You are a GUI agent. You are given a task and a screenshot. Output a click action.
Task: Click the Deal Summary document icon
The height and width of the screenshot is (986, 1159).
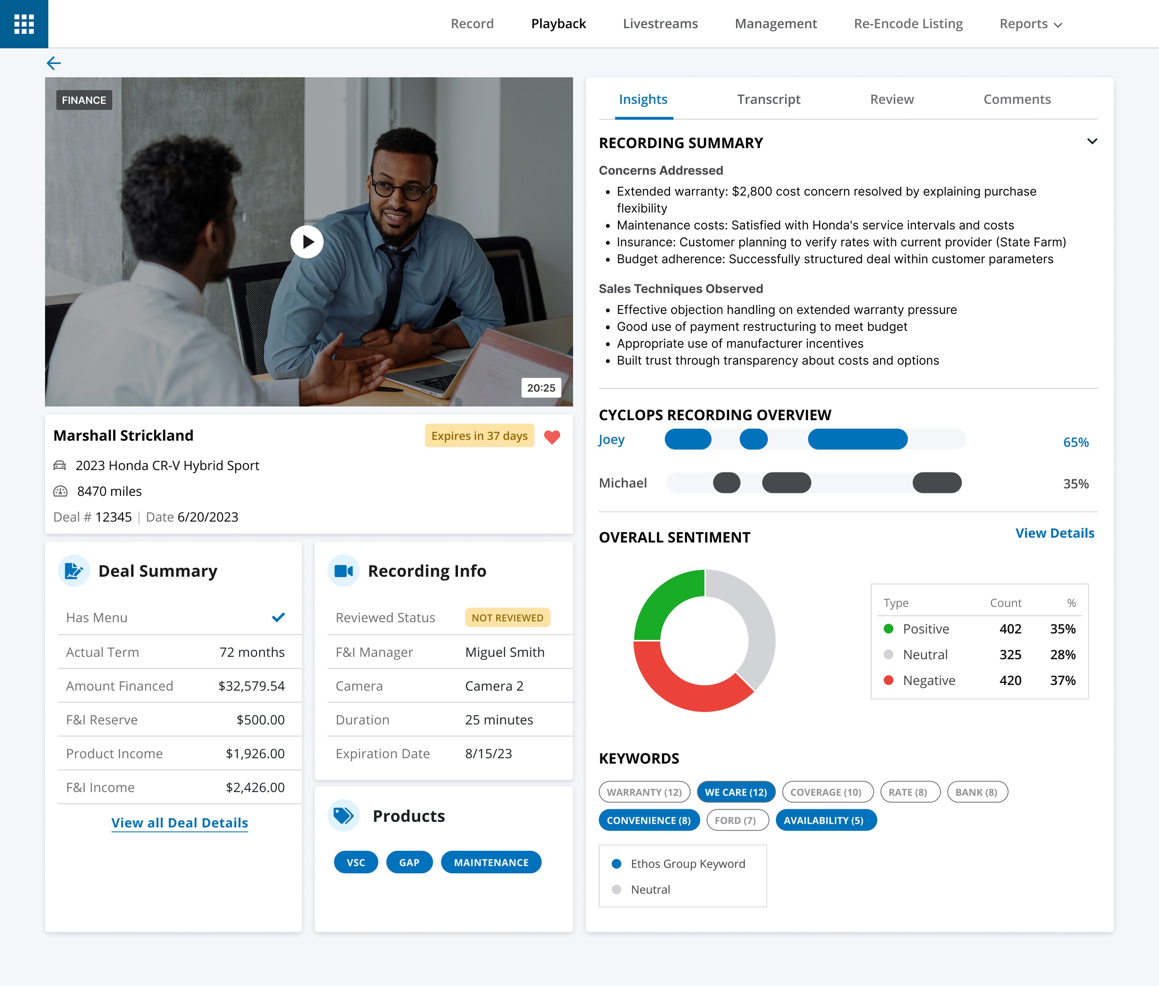[74, 571]
